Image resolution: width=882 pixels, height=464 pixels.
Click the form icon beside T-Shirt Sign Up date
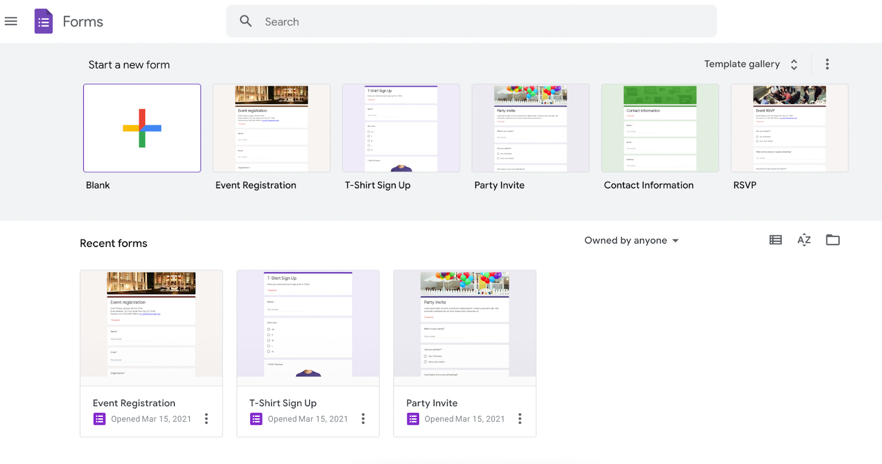(x=256, y=419)
